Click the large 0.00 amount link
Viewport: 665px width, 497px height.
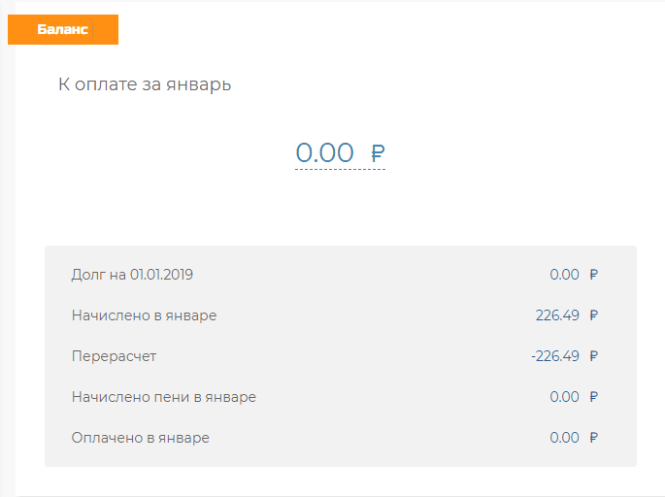tap(325, 153)
